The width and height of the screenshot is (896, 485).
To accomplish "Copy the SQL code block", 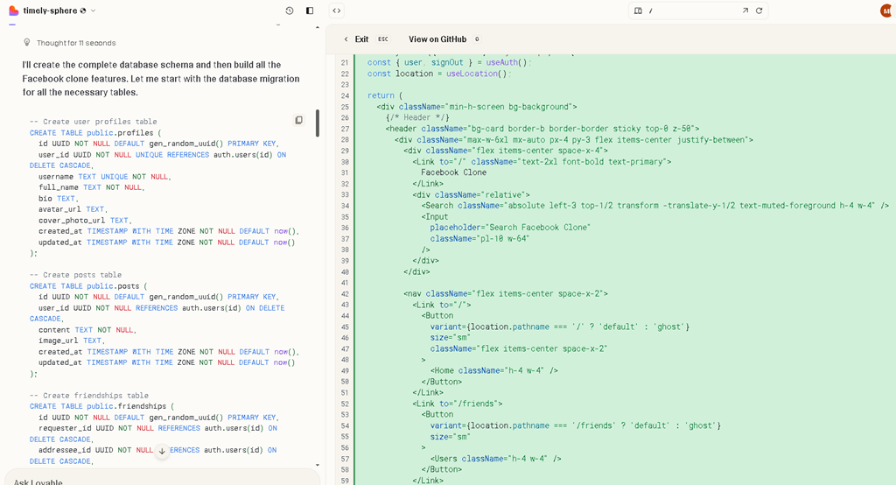I will pos(298,120).
